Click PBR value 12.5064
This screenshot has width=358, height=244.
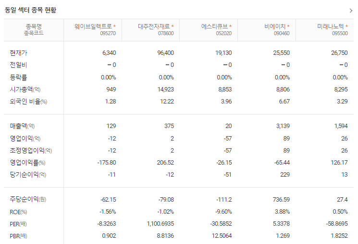(222, 236)
